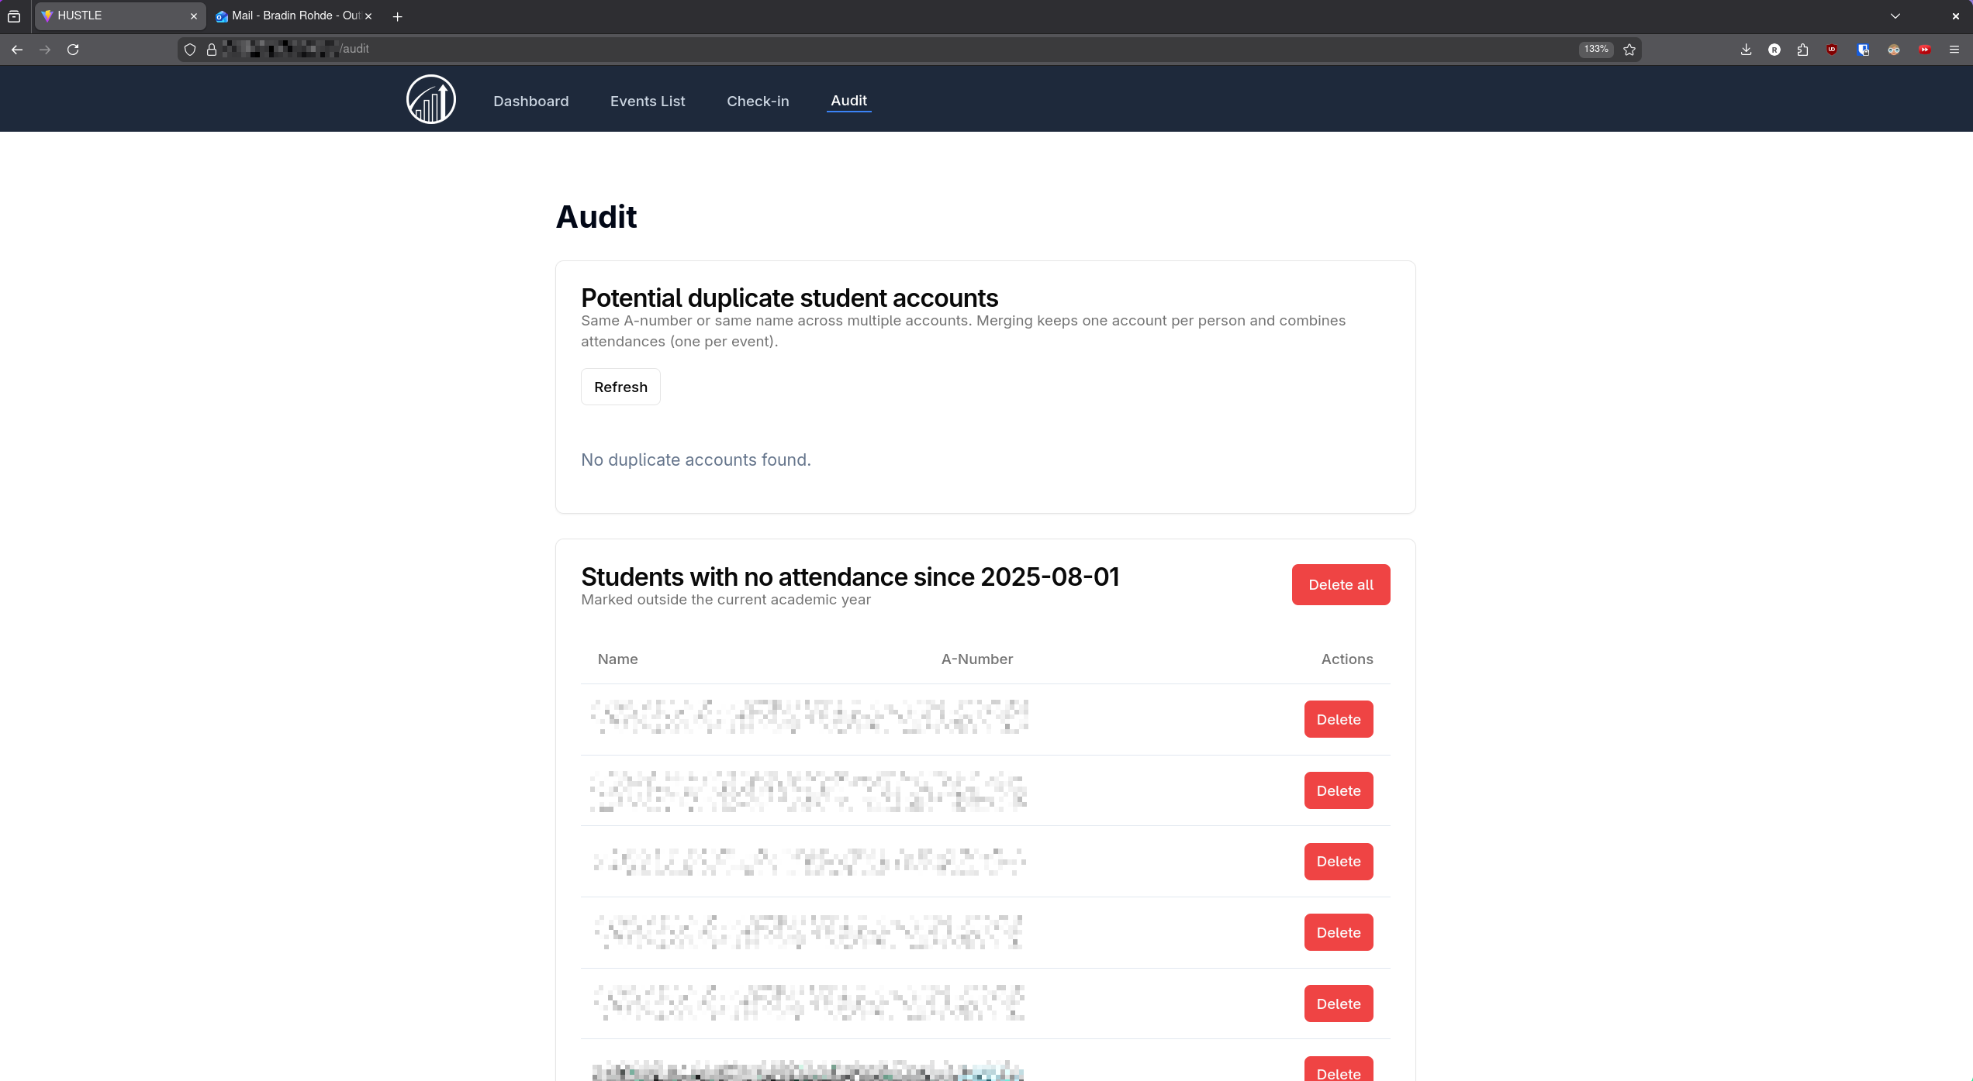Click the Name column header
The height and width of the screenshot is (1081, 1973).
pyautogui.click(x=618, y=659)
